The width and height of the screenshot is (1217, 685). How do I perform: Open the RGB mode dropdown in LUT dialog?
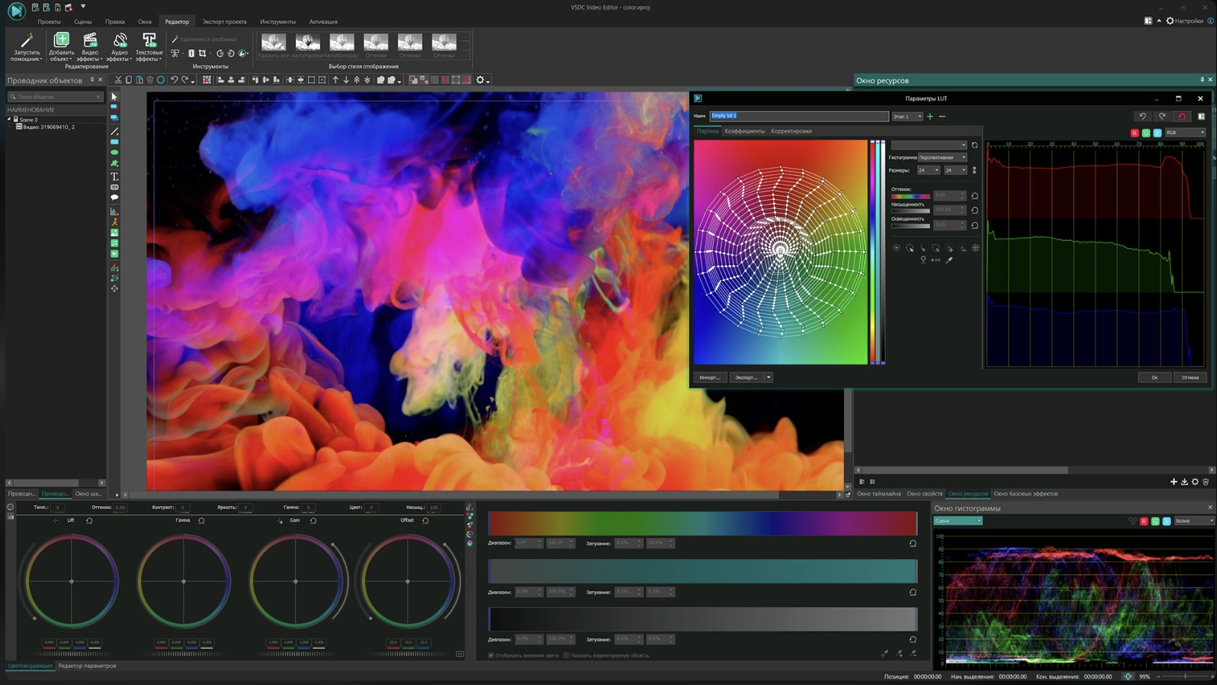click(1185, 133)
